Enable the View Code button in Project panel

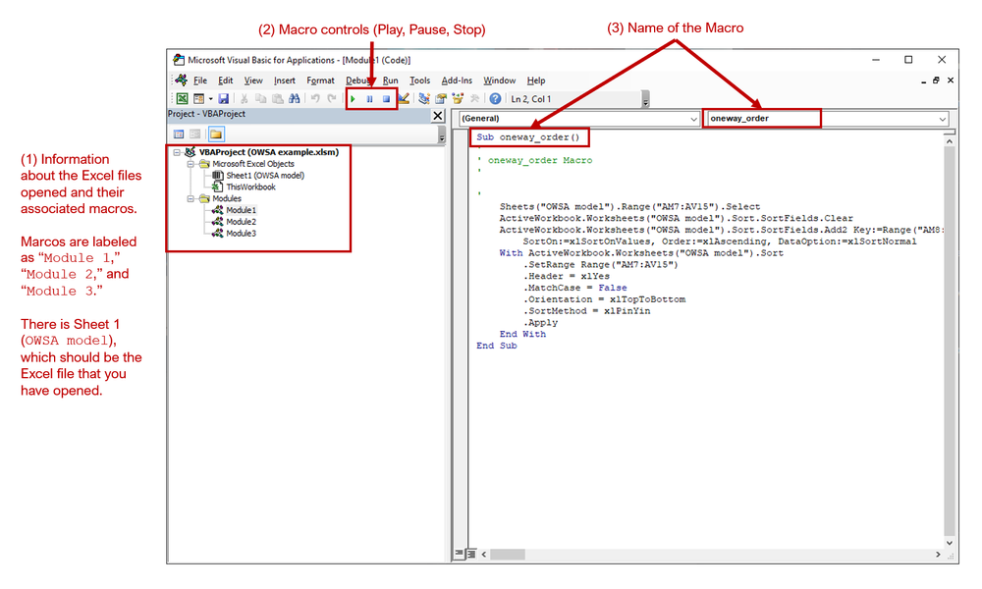(x=179, y=133)
